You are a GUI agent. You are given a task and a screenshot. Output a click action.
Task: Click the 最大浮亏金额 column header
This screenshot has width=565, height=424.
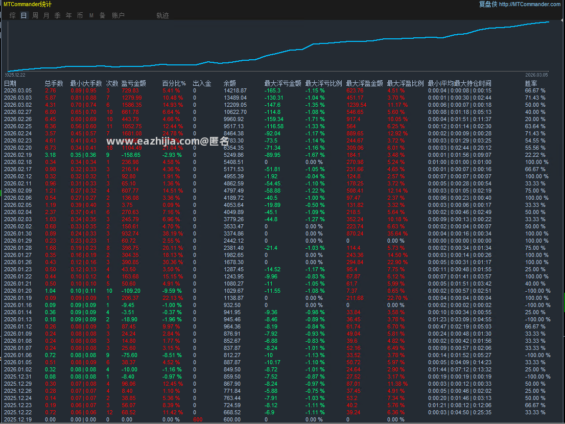tap(282, 83)
